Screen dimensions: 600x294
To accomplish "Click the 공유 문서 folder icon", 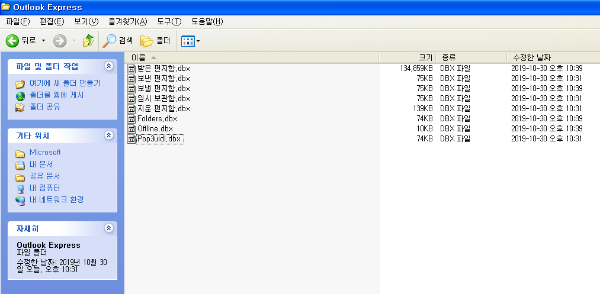I will 20,177.
